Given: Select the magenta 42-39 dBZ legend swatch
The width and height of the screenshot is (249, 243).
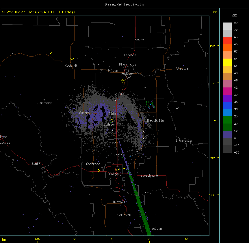Looking at the screenshot, I should point(227,91).
